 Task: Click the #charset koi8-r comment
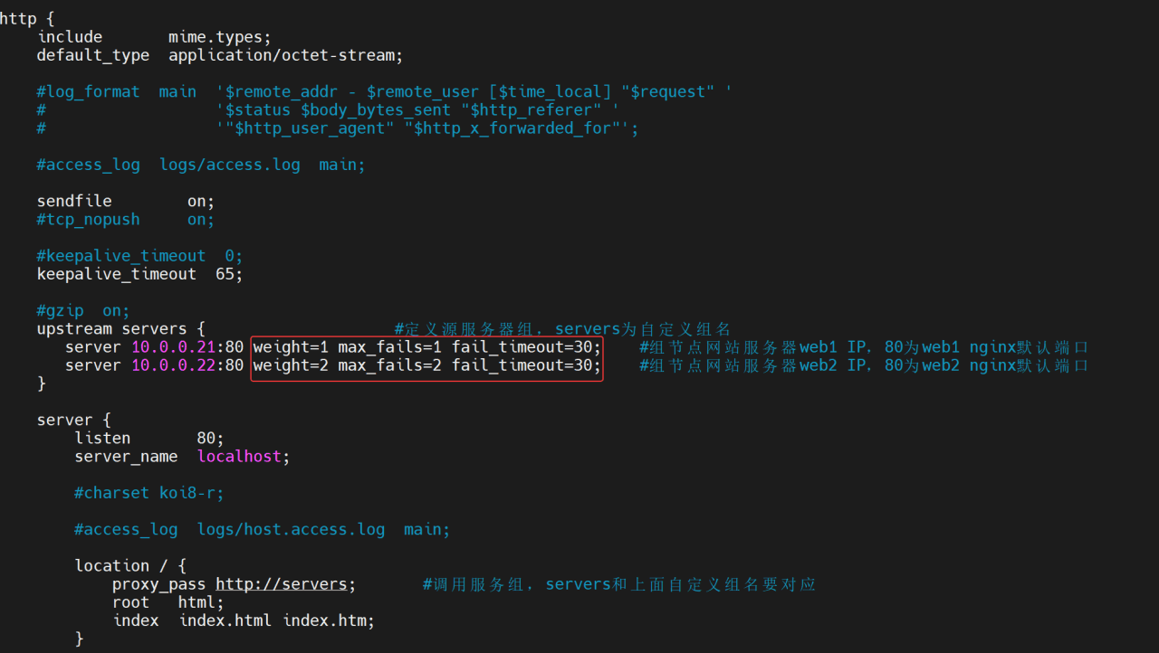pos(148,493)
